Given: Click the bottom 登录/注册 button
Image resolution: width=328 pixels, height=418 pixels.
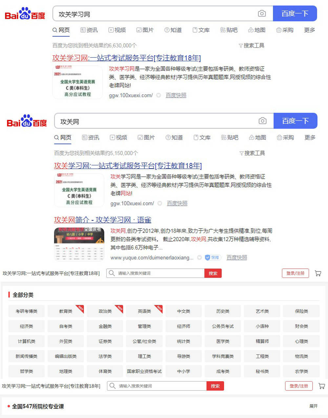Looking at the screenshot, I should coord(299,386).
